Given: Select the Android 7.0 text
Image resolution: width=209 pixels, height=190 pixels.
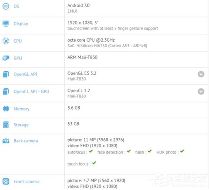Looking at the screenshot, I should click(x=78, y=6).
